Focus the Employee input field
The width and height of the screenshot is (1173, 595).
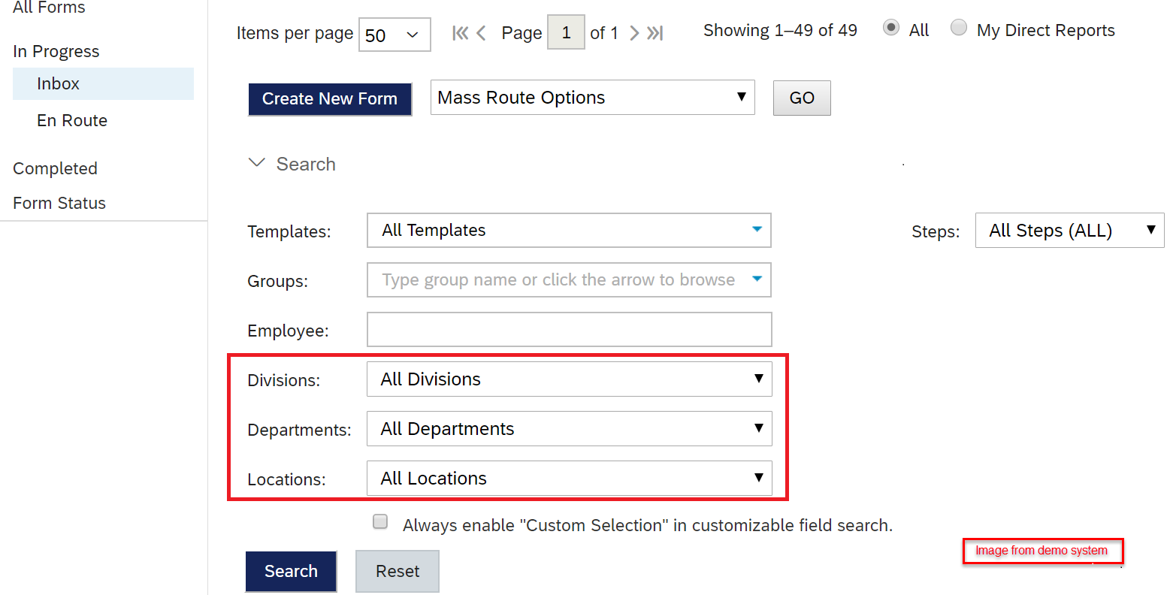(570, 330)
